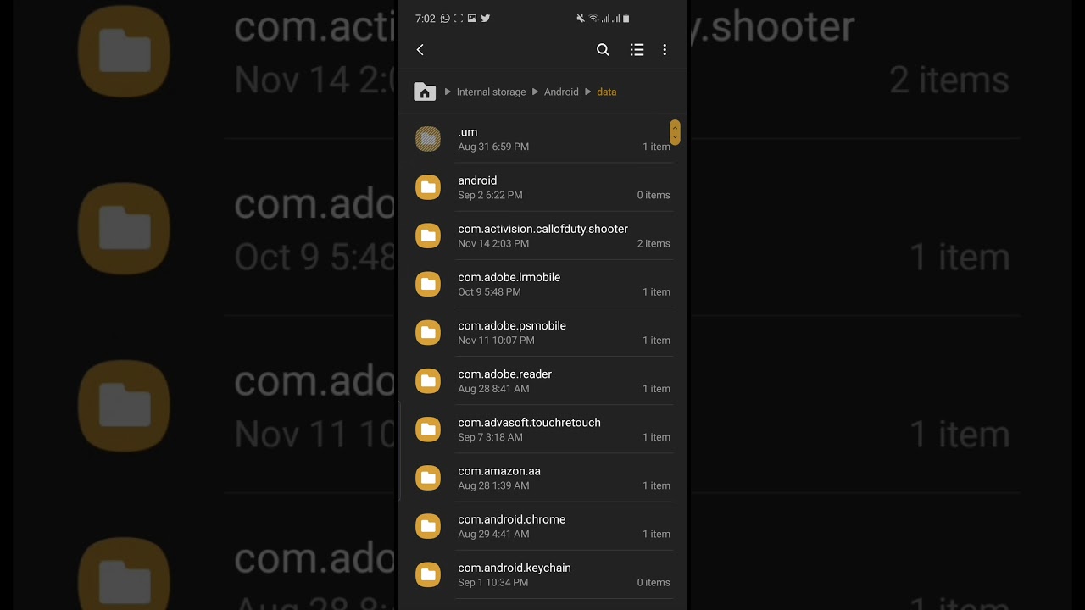
Task: Open com.amazon.aa folder icon
Action: point(428,478)
